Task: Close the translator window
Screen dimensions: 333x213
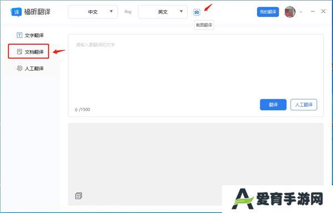Action: (323, 11)
